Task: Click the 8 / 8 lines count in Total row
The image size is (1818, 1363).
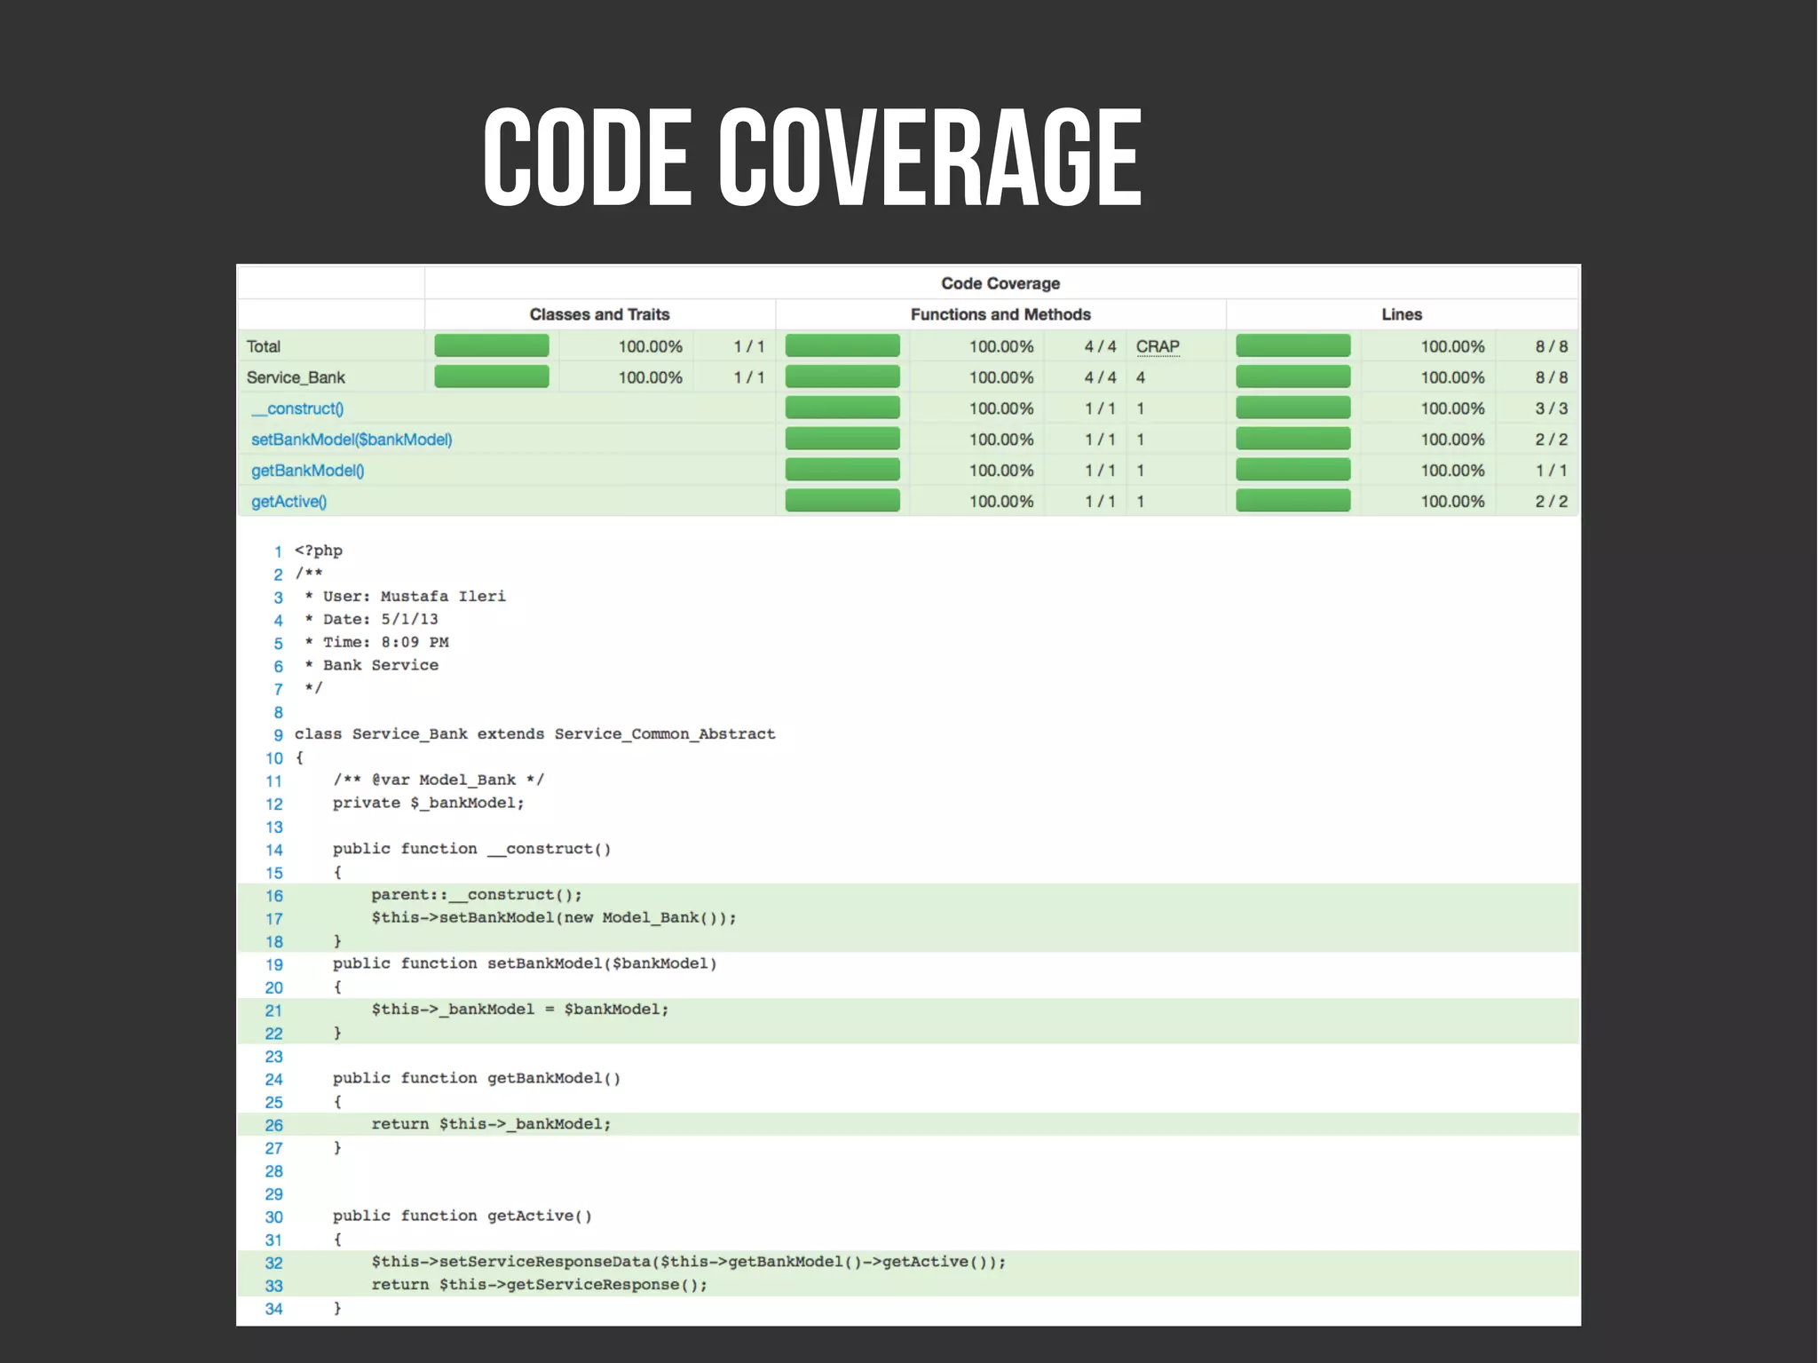Action: tap(1552, 346)
